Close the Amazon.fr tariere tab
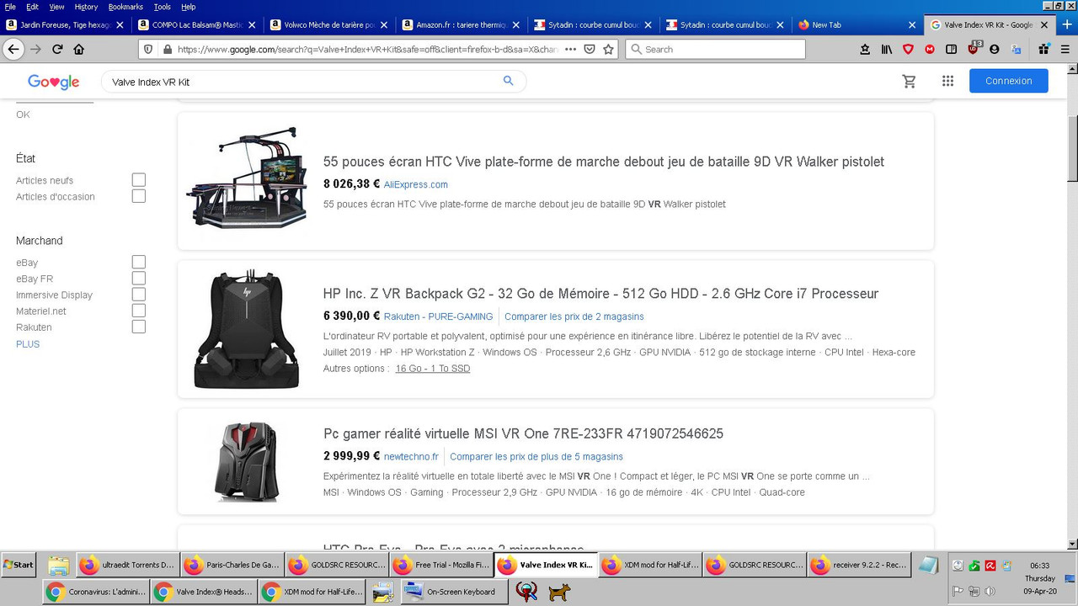This screenshot has height=606, width=1078. [516, 25]
